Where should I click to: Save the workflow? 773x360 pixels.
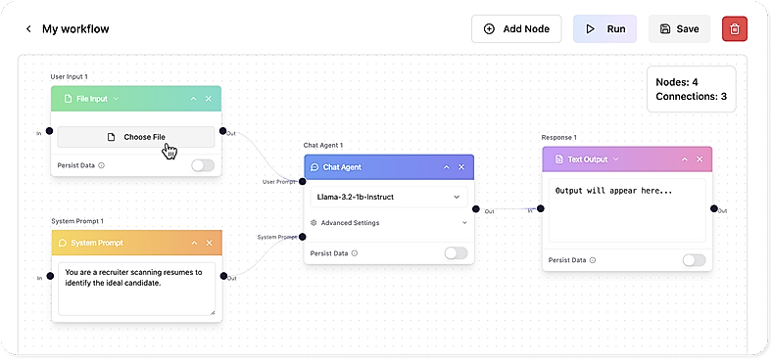[x=679, y=29]
